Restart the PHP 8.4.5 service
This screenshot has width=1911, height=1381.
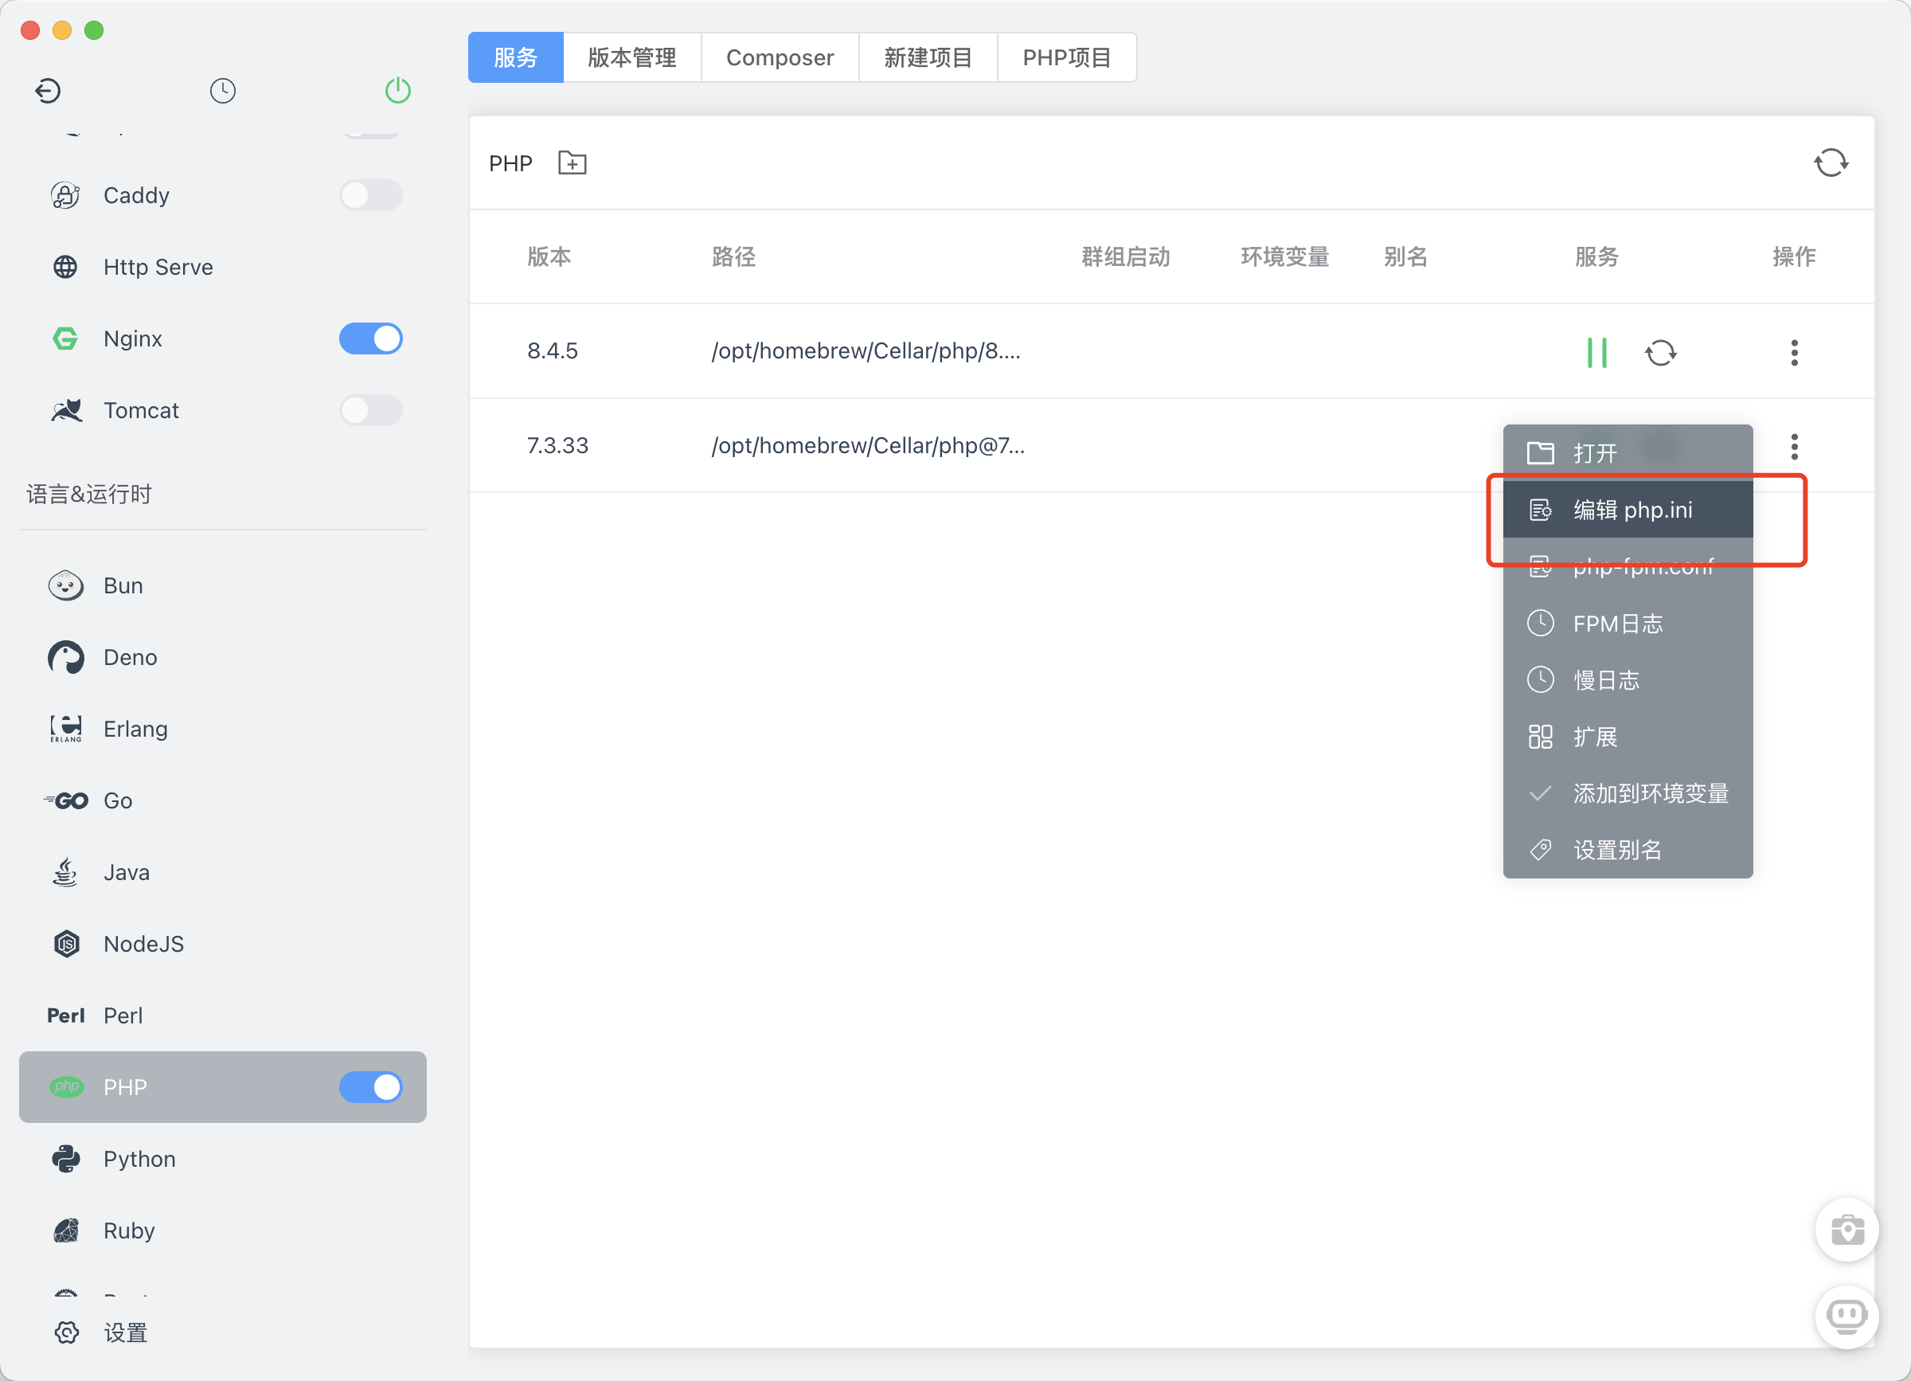pos(1660,352)
